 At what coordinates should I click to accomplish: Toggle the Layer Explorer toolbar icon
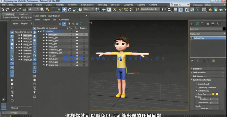(x=181, y=10)
